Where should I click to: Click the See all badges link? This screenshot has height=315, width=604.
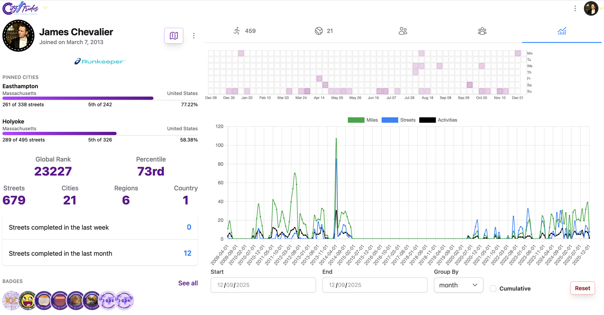[x=188, y=283]
